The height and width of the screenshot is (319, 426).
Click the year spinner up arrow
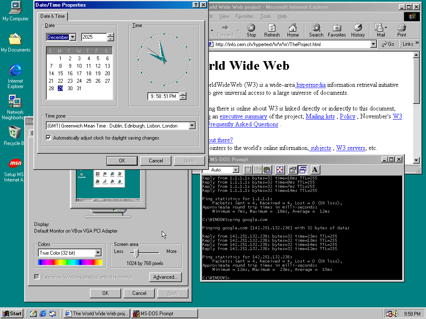pyautogui.click(x=110, y=35)
